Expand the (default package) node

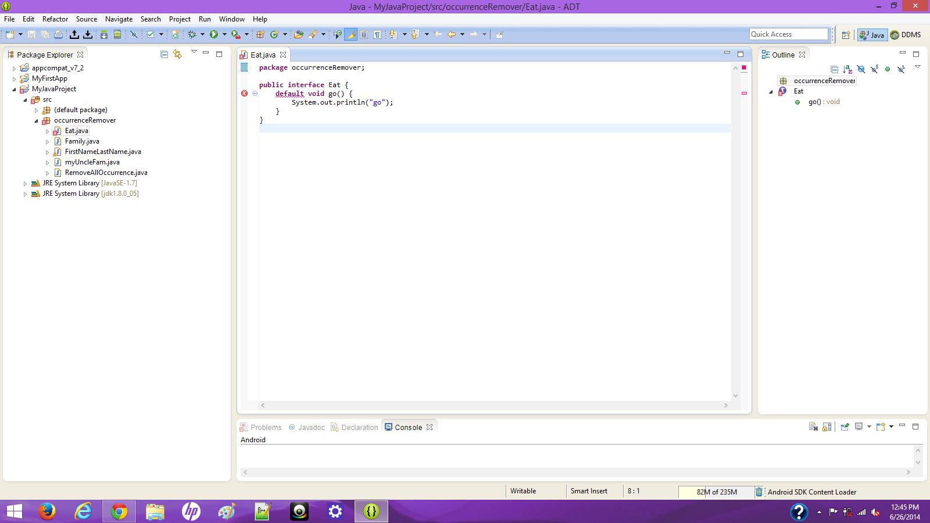36,110
